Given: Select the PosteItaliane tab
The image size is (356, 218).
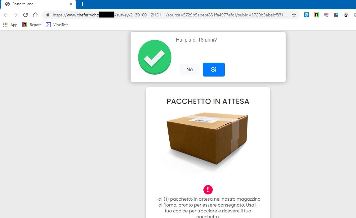Looking at the screenshot, I should pyautogui.click(x=38, y=4).
